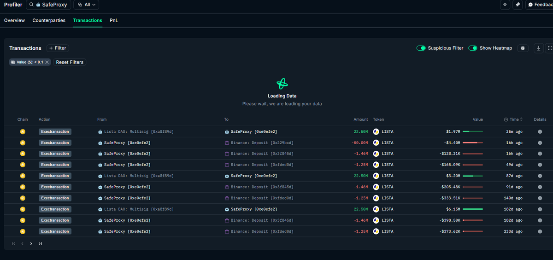
Task: Expand the All chains dropdown
Action: (x=86, y=5)
